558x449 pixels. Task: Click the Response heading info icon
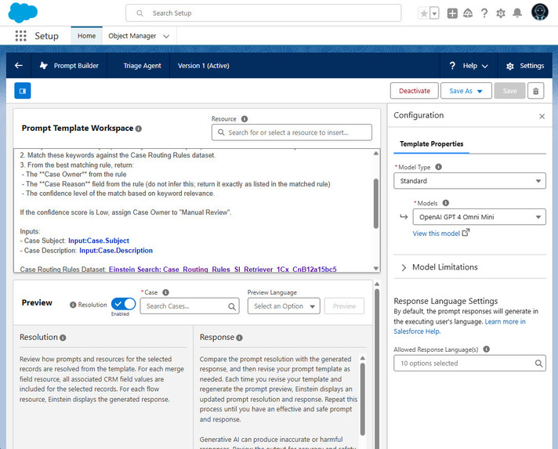tap(239, 338)
